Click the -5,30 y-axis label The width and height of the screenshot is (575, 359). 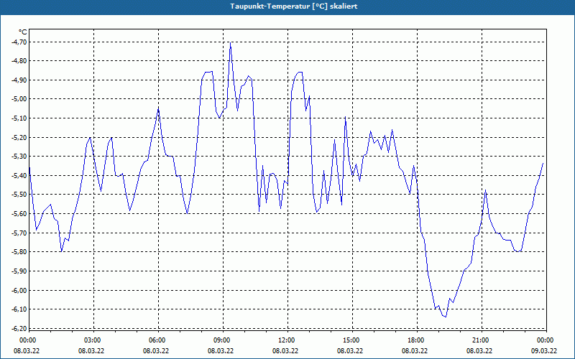(x=19, y=157)
